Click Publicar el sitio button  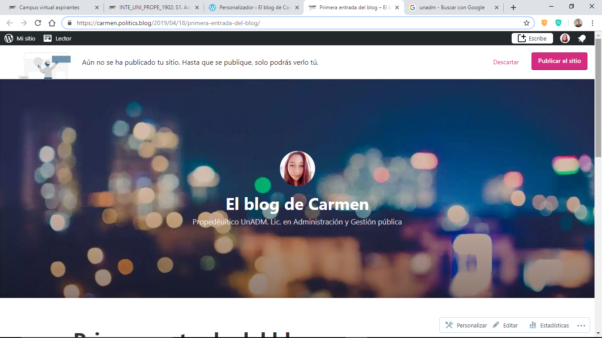(x=559, y=61)
